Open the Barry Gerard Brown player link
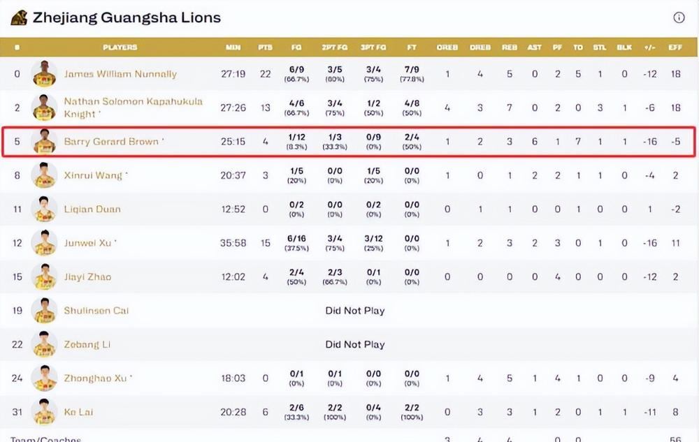 [x=111, y=142]
